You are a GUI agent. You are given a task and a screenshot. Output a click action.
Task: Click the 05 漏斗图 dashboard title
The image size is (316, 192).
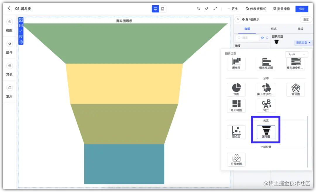click(x=23, y=9)
